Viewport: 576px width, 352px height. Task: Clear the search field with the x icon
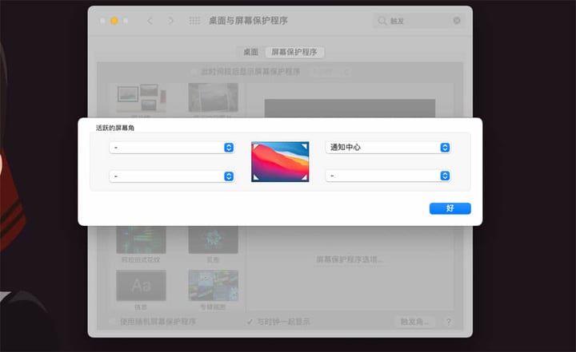coord(456,21)
